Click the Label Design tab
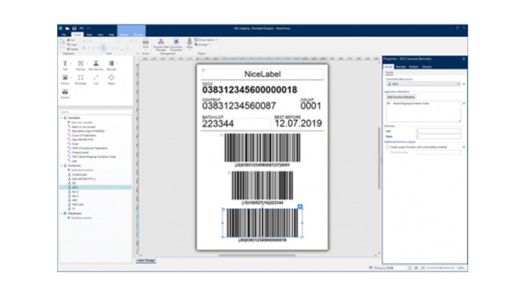 (146, 260)
